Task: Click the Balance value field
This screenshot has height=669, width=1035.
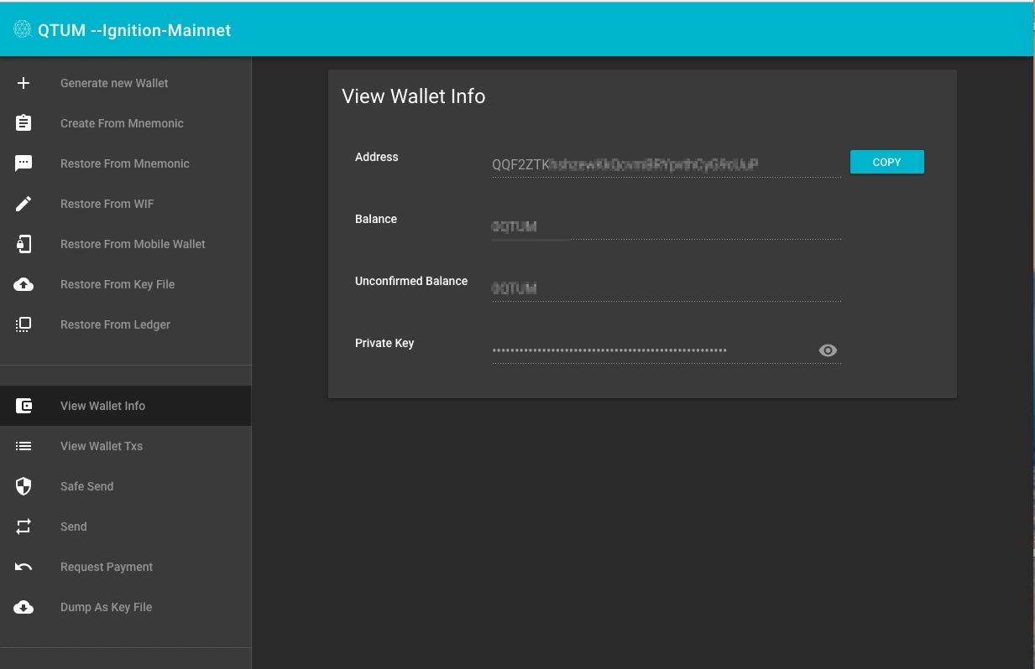Action: click(x=666, y=226)
